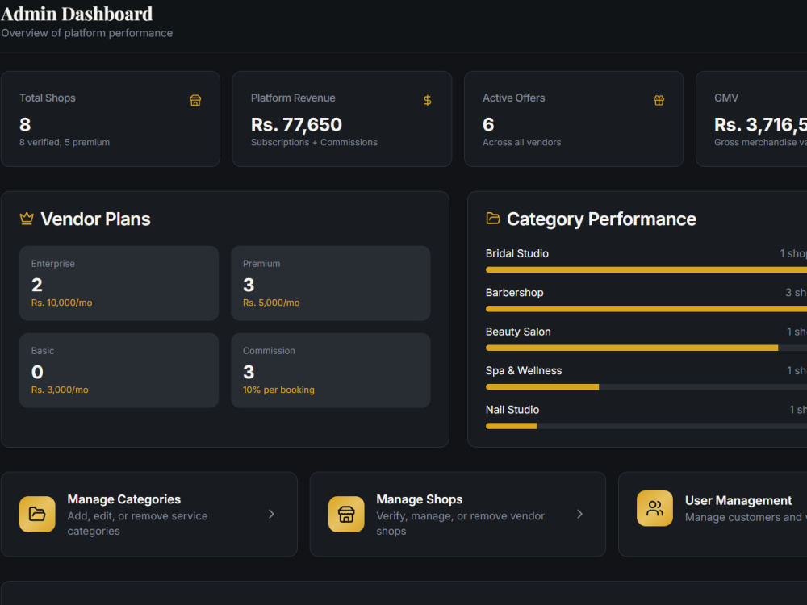Select the Enterprise plan tile
The width and height of the screenshot is (807, 605).
pyautogui.click(x=119, y=283)
